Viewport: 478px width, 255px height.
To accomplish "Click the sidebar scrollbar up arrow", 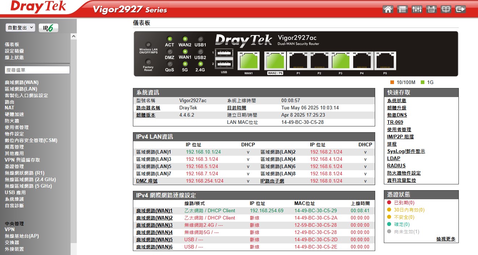I will coord(74,37).
